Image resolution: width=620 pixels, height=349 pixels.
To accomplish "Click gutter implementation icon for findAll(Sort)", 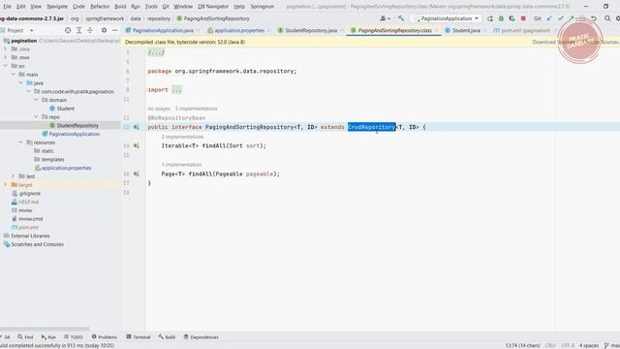I will (137, 145).
